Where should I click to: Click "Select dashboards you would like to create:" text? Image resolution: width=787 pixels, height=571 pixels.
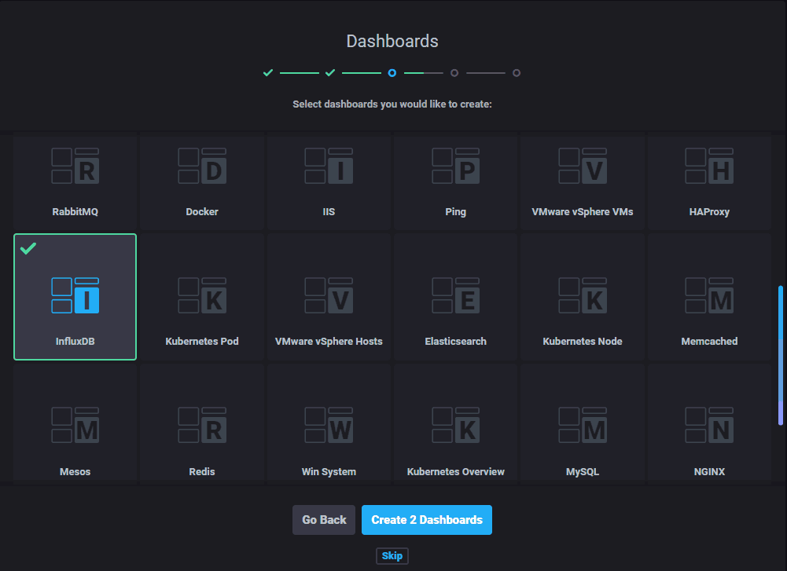[x=392, y=104]
